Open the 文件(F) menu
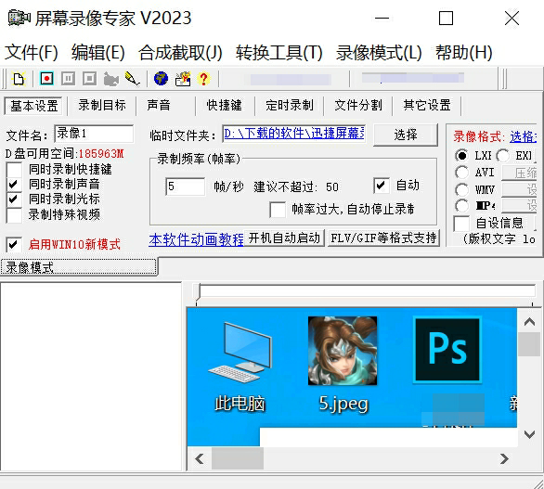Screen dimensions: 544x489 coord(32,53)
